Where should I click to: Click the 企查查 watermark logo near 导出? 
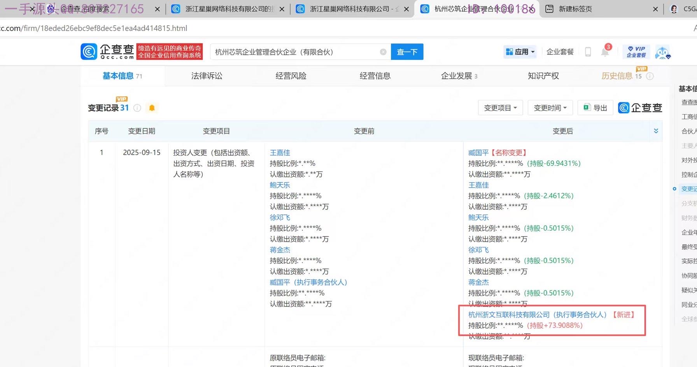(640, 108)
